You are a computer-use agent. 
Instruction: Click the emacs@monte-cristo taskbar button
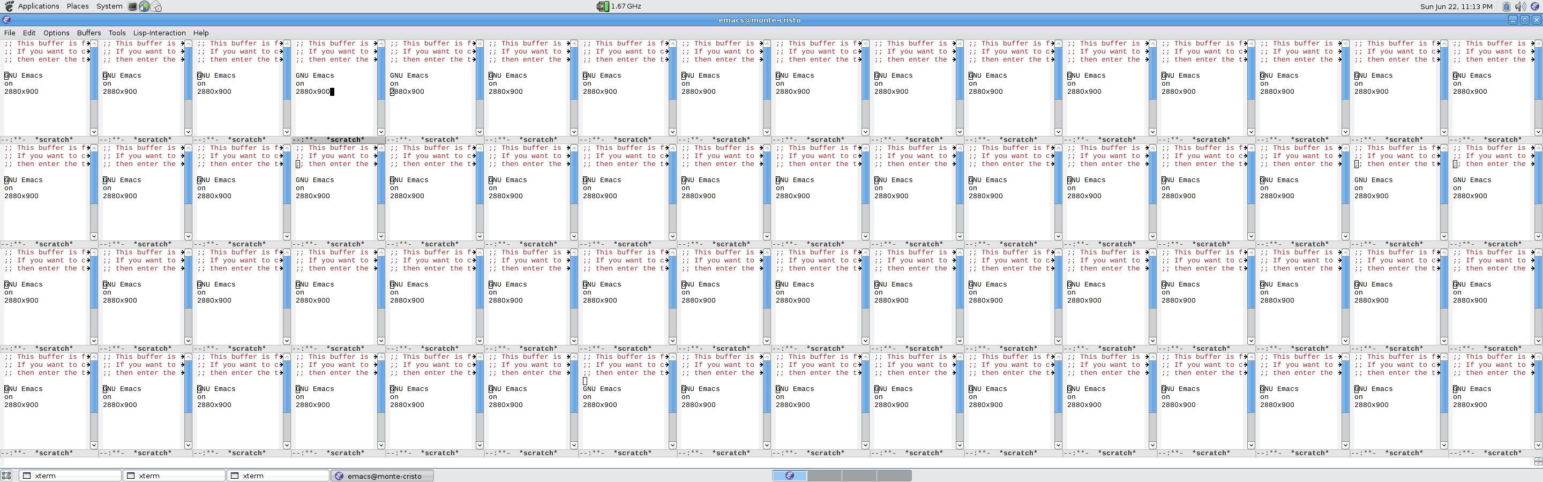pos(382,476)
